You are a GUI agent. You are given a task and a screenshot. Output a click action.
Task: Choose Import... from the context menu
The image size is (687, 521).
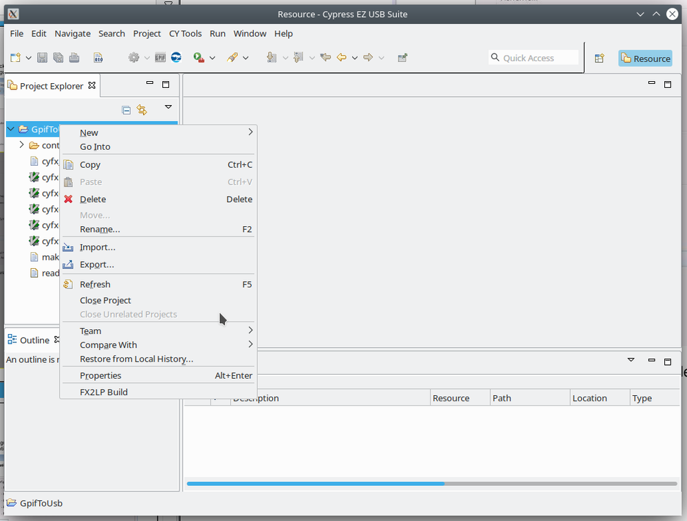tap(158, 247)
